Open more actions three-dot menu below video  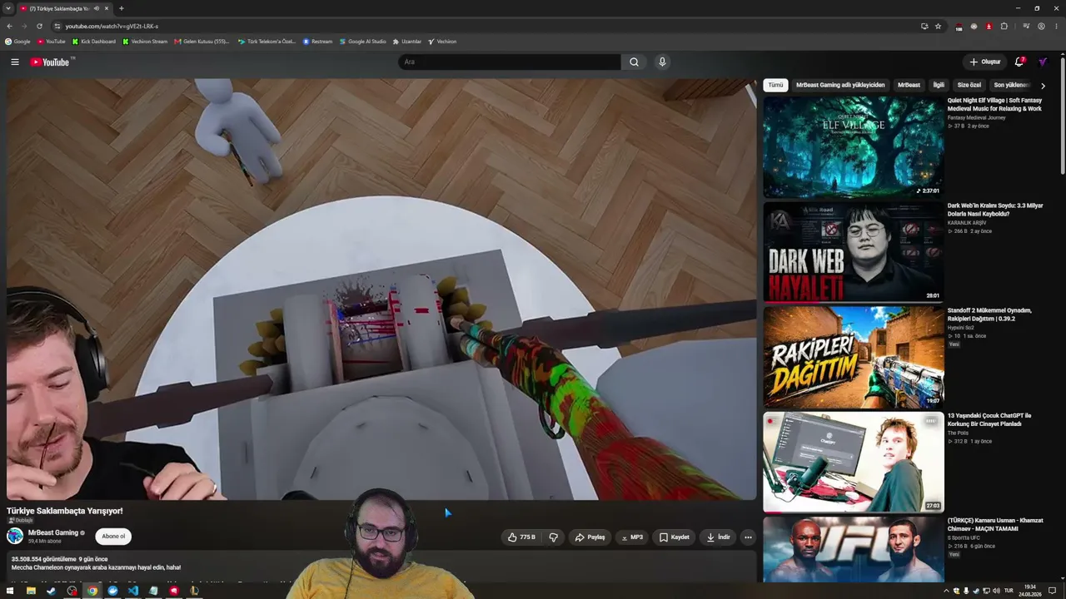(x=748, y=537)
